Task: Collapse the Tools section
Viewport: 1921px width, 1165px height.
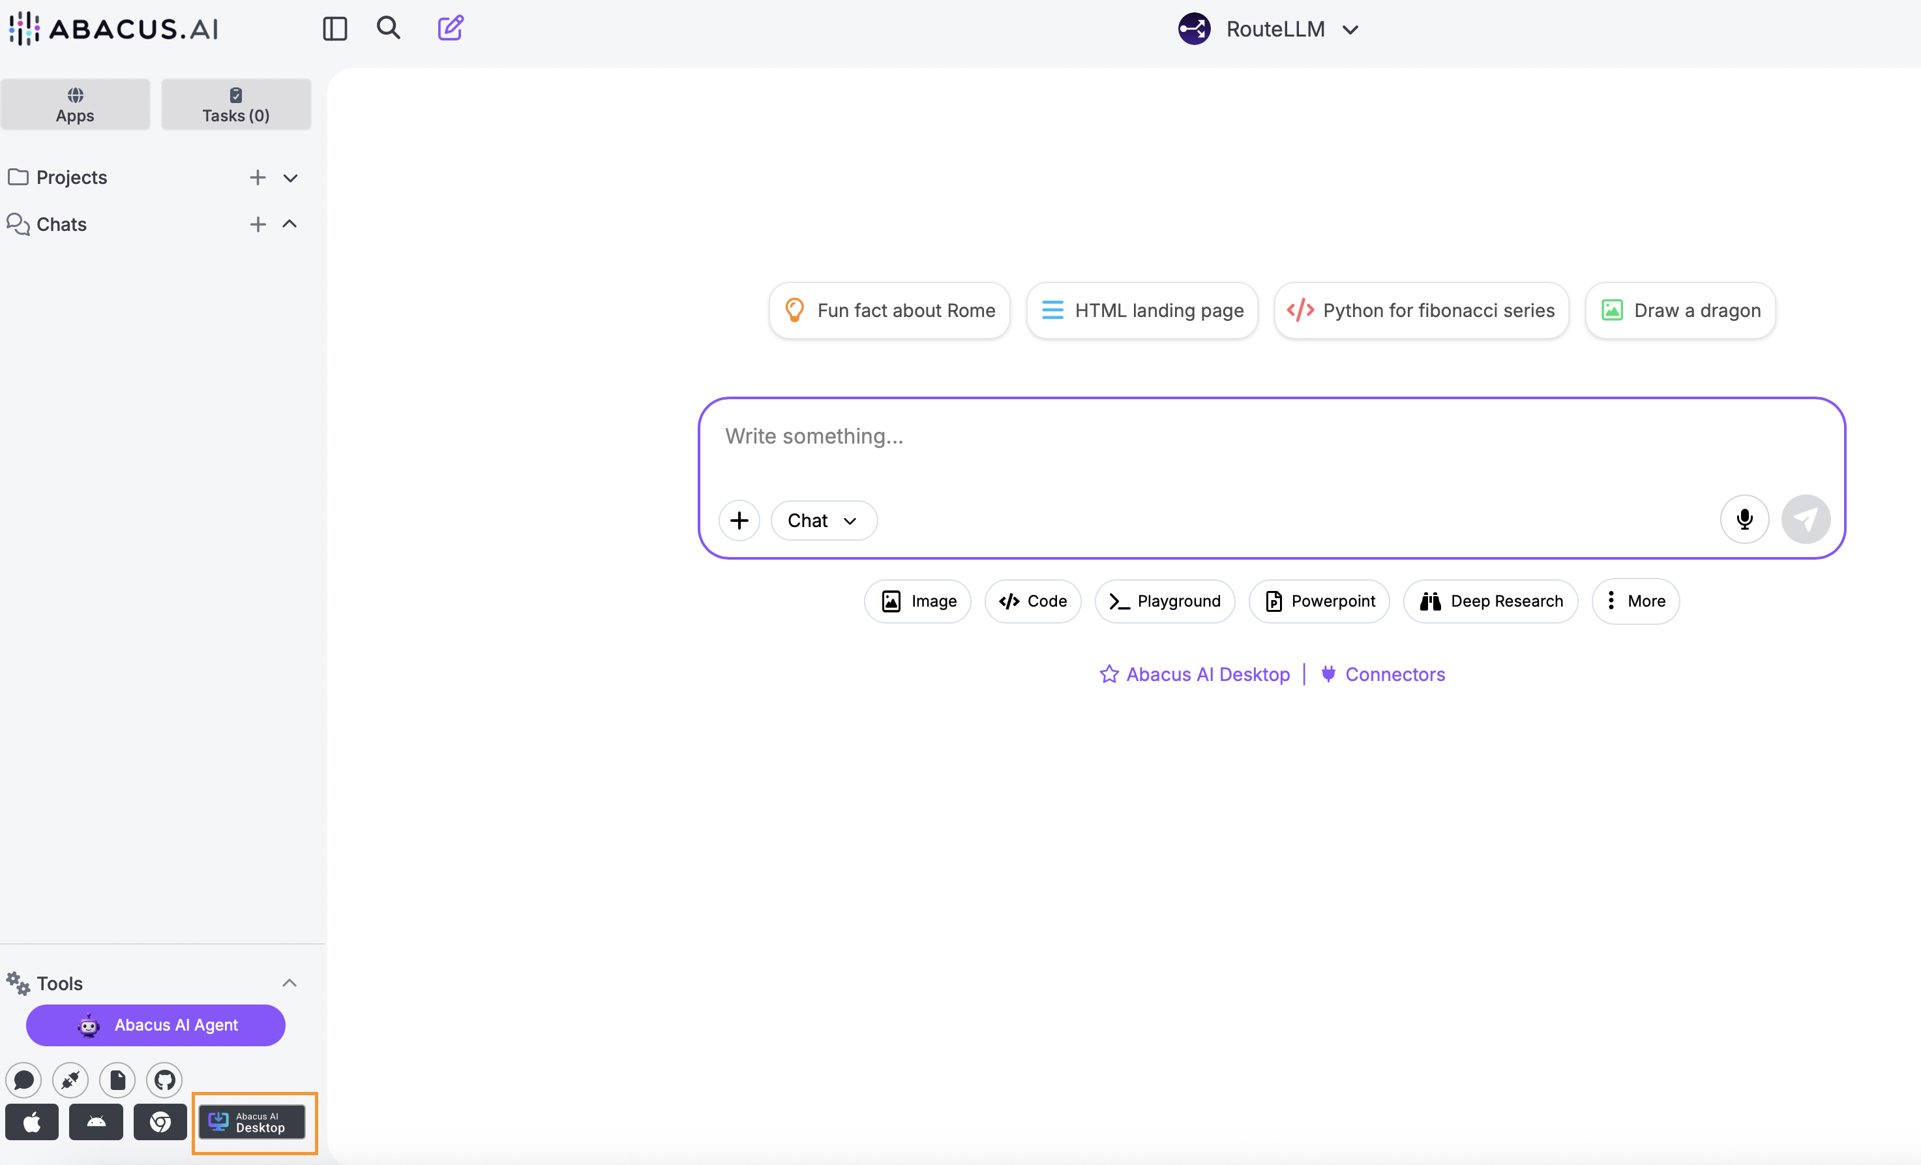Action: click(290, 982)
